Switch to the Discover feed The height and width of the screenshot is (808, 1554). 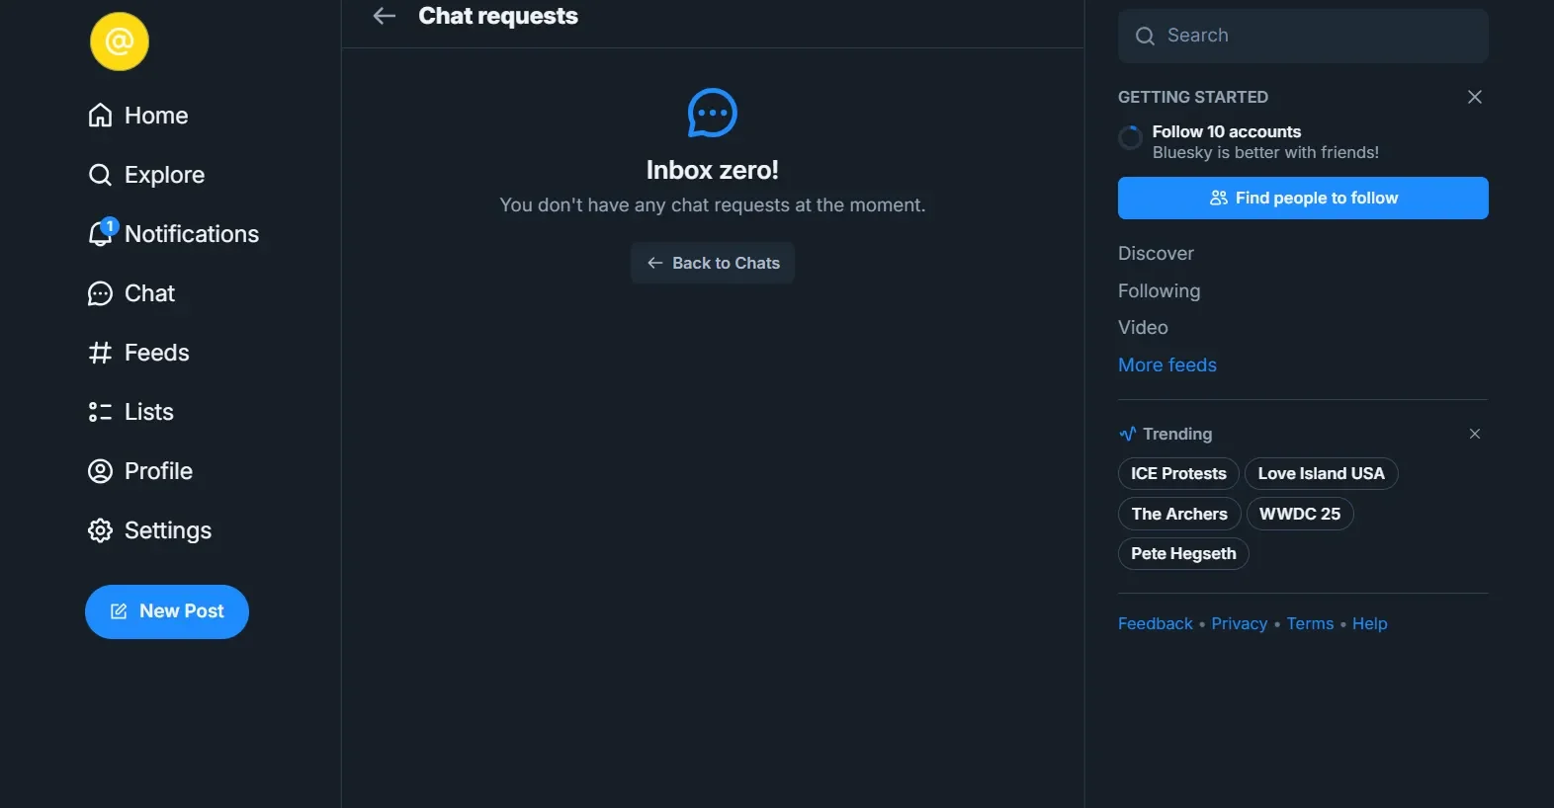[1156, 254]
